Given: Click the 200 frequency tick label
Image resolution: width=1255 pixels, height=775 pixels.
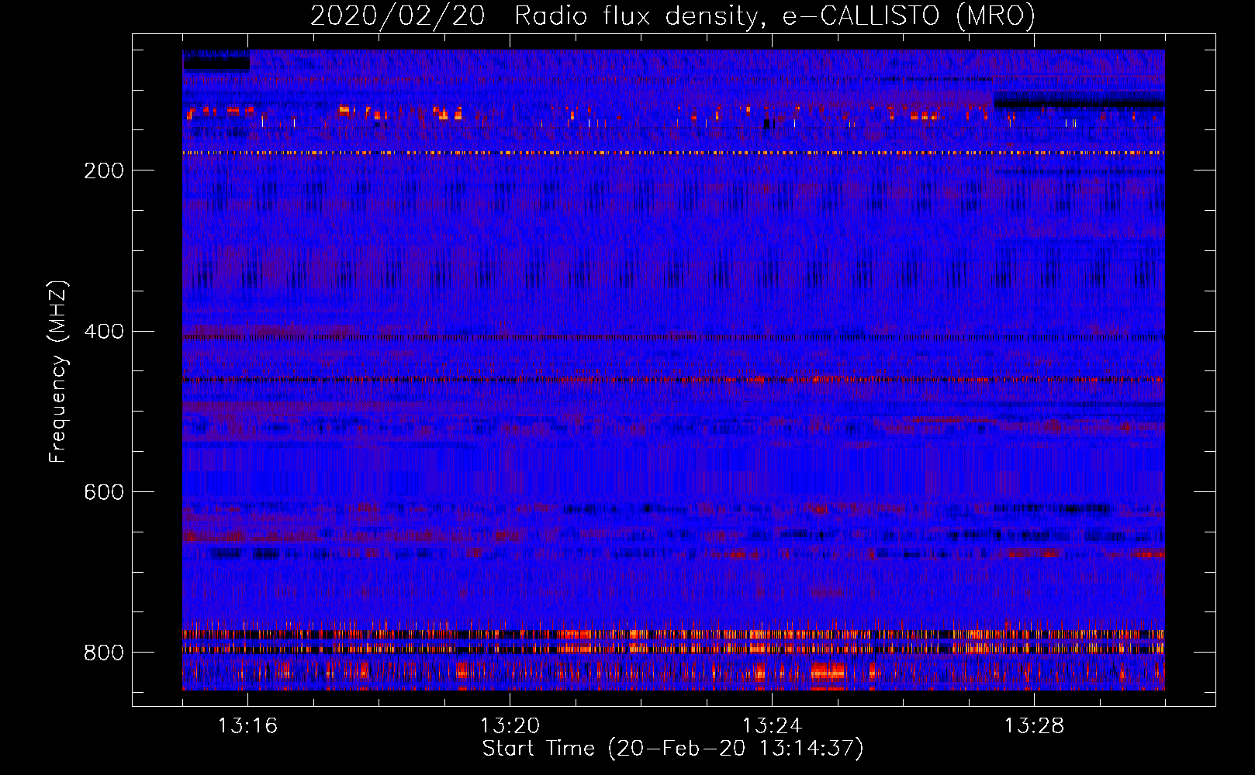Looking at the screenshot, I should click(x=104, y=170).
